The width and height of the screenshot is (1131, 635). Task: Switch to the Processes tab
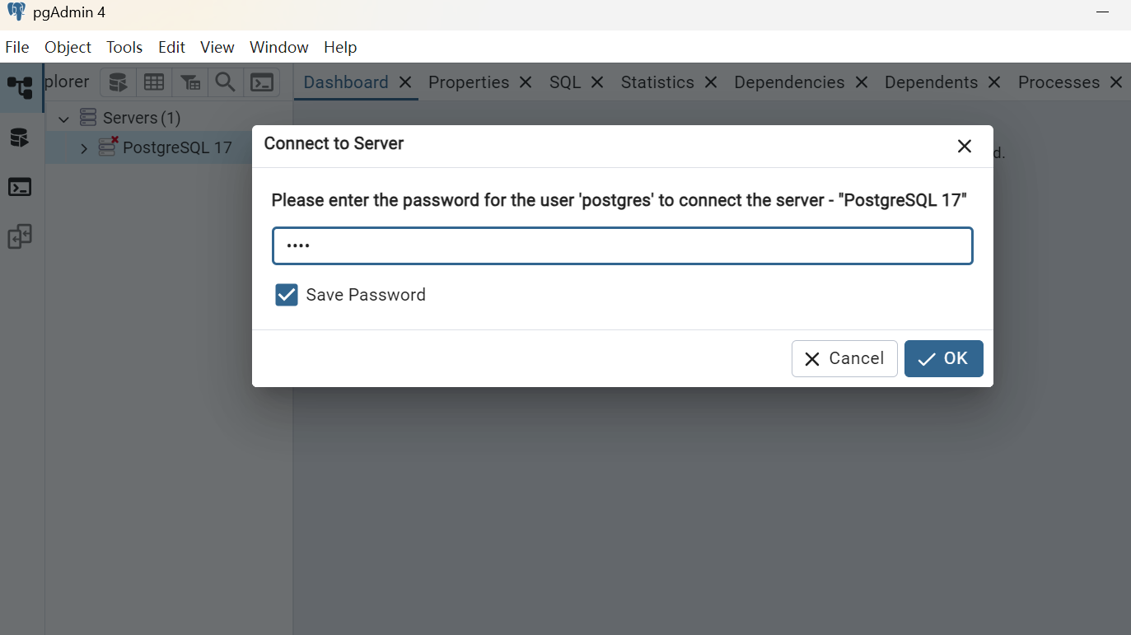click(x=1059, y=82)
